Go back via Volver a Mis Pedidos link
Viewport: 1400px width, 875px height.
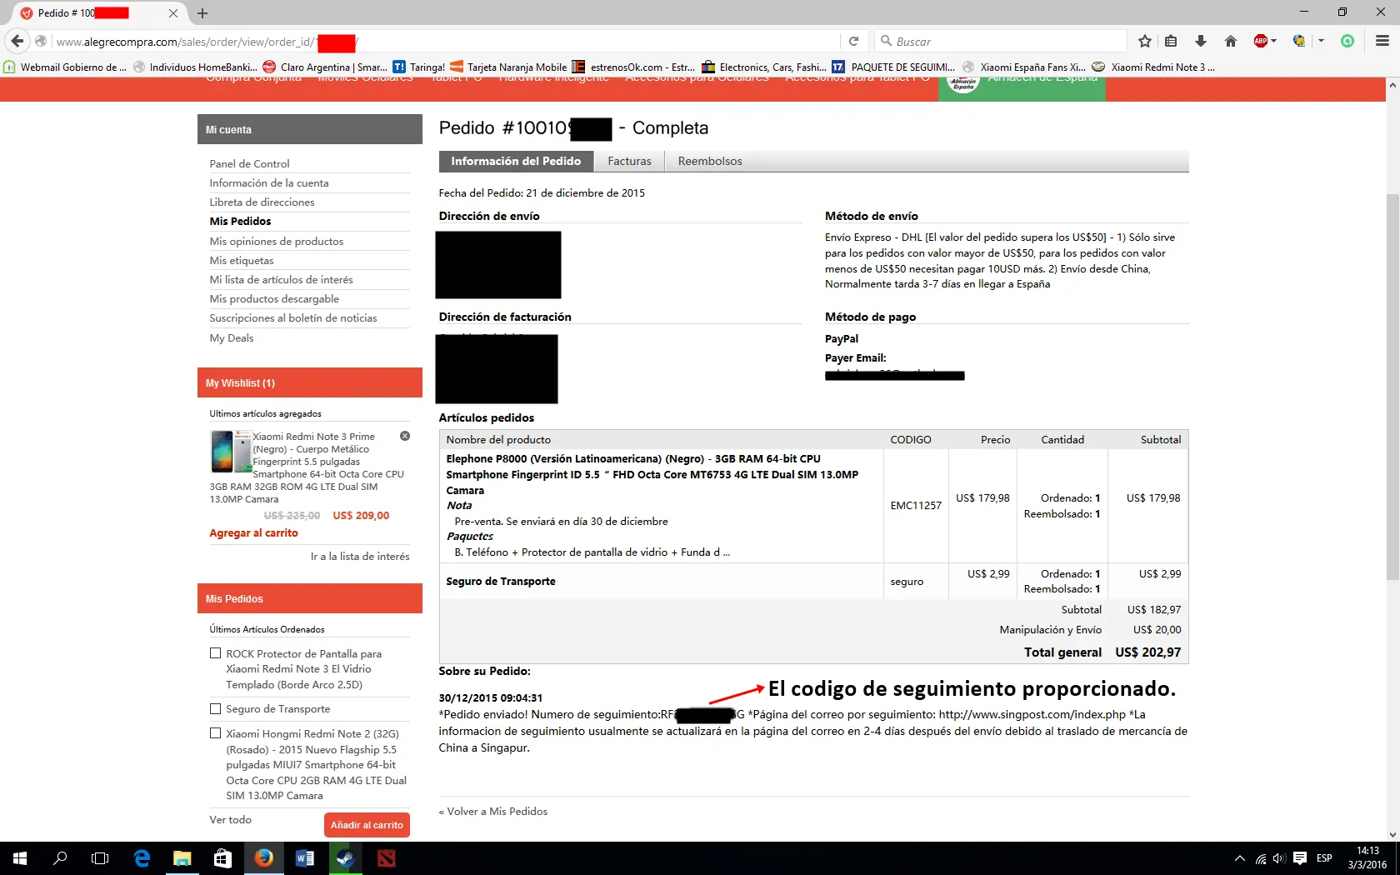(x=493, y=811)
